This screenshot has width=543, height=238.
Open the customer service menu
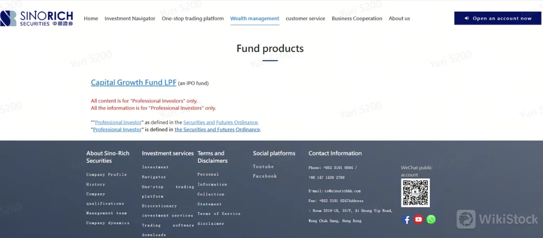click(306, 19)
